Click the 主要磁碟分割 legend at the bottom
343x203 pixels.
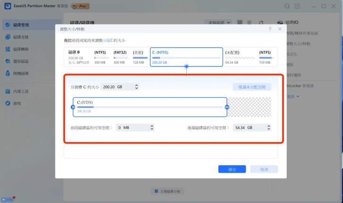[167, 191]
